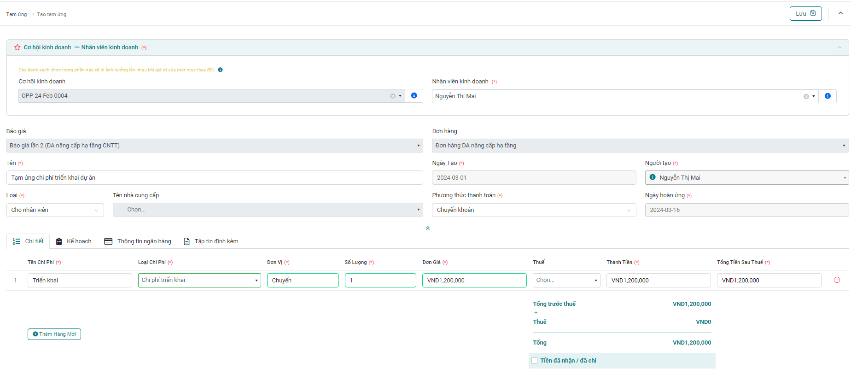Expand the Loại Cho nhân viên dropdown

click(55, 210)
